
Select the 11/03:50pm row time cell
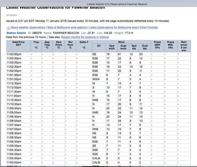tap(18, 54)
